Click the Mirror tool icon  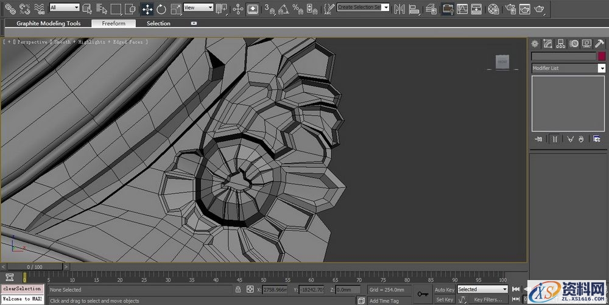(400, 9)
